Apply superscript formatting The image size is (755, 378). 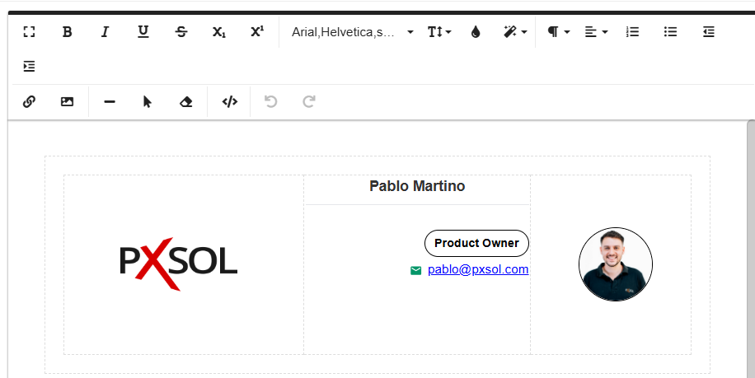257,32
